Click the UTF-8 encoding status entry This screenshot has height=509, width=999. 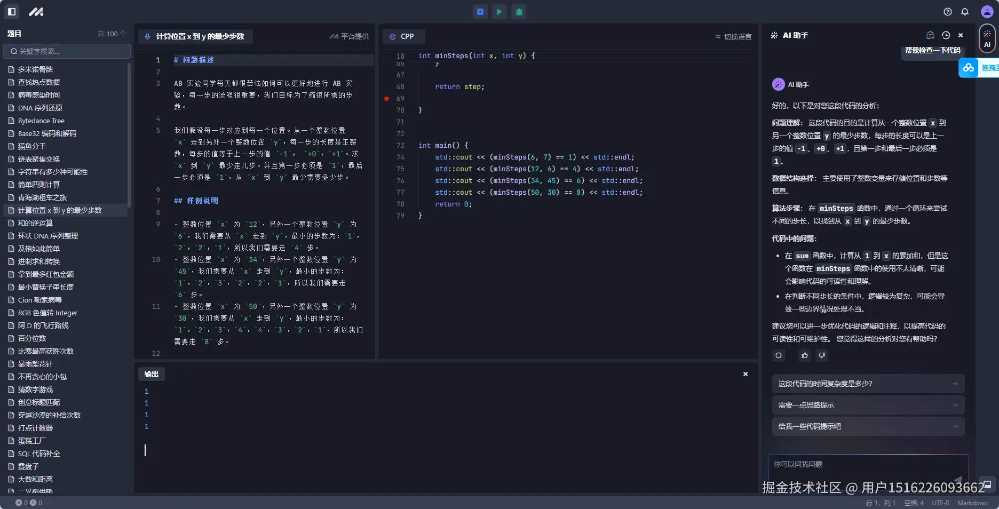pyautogui.click(x=940, y=503)
